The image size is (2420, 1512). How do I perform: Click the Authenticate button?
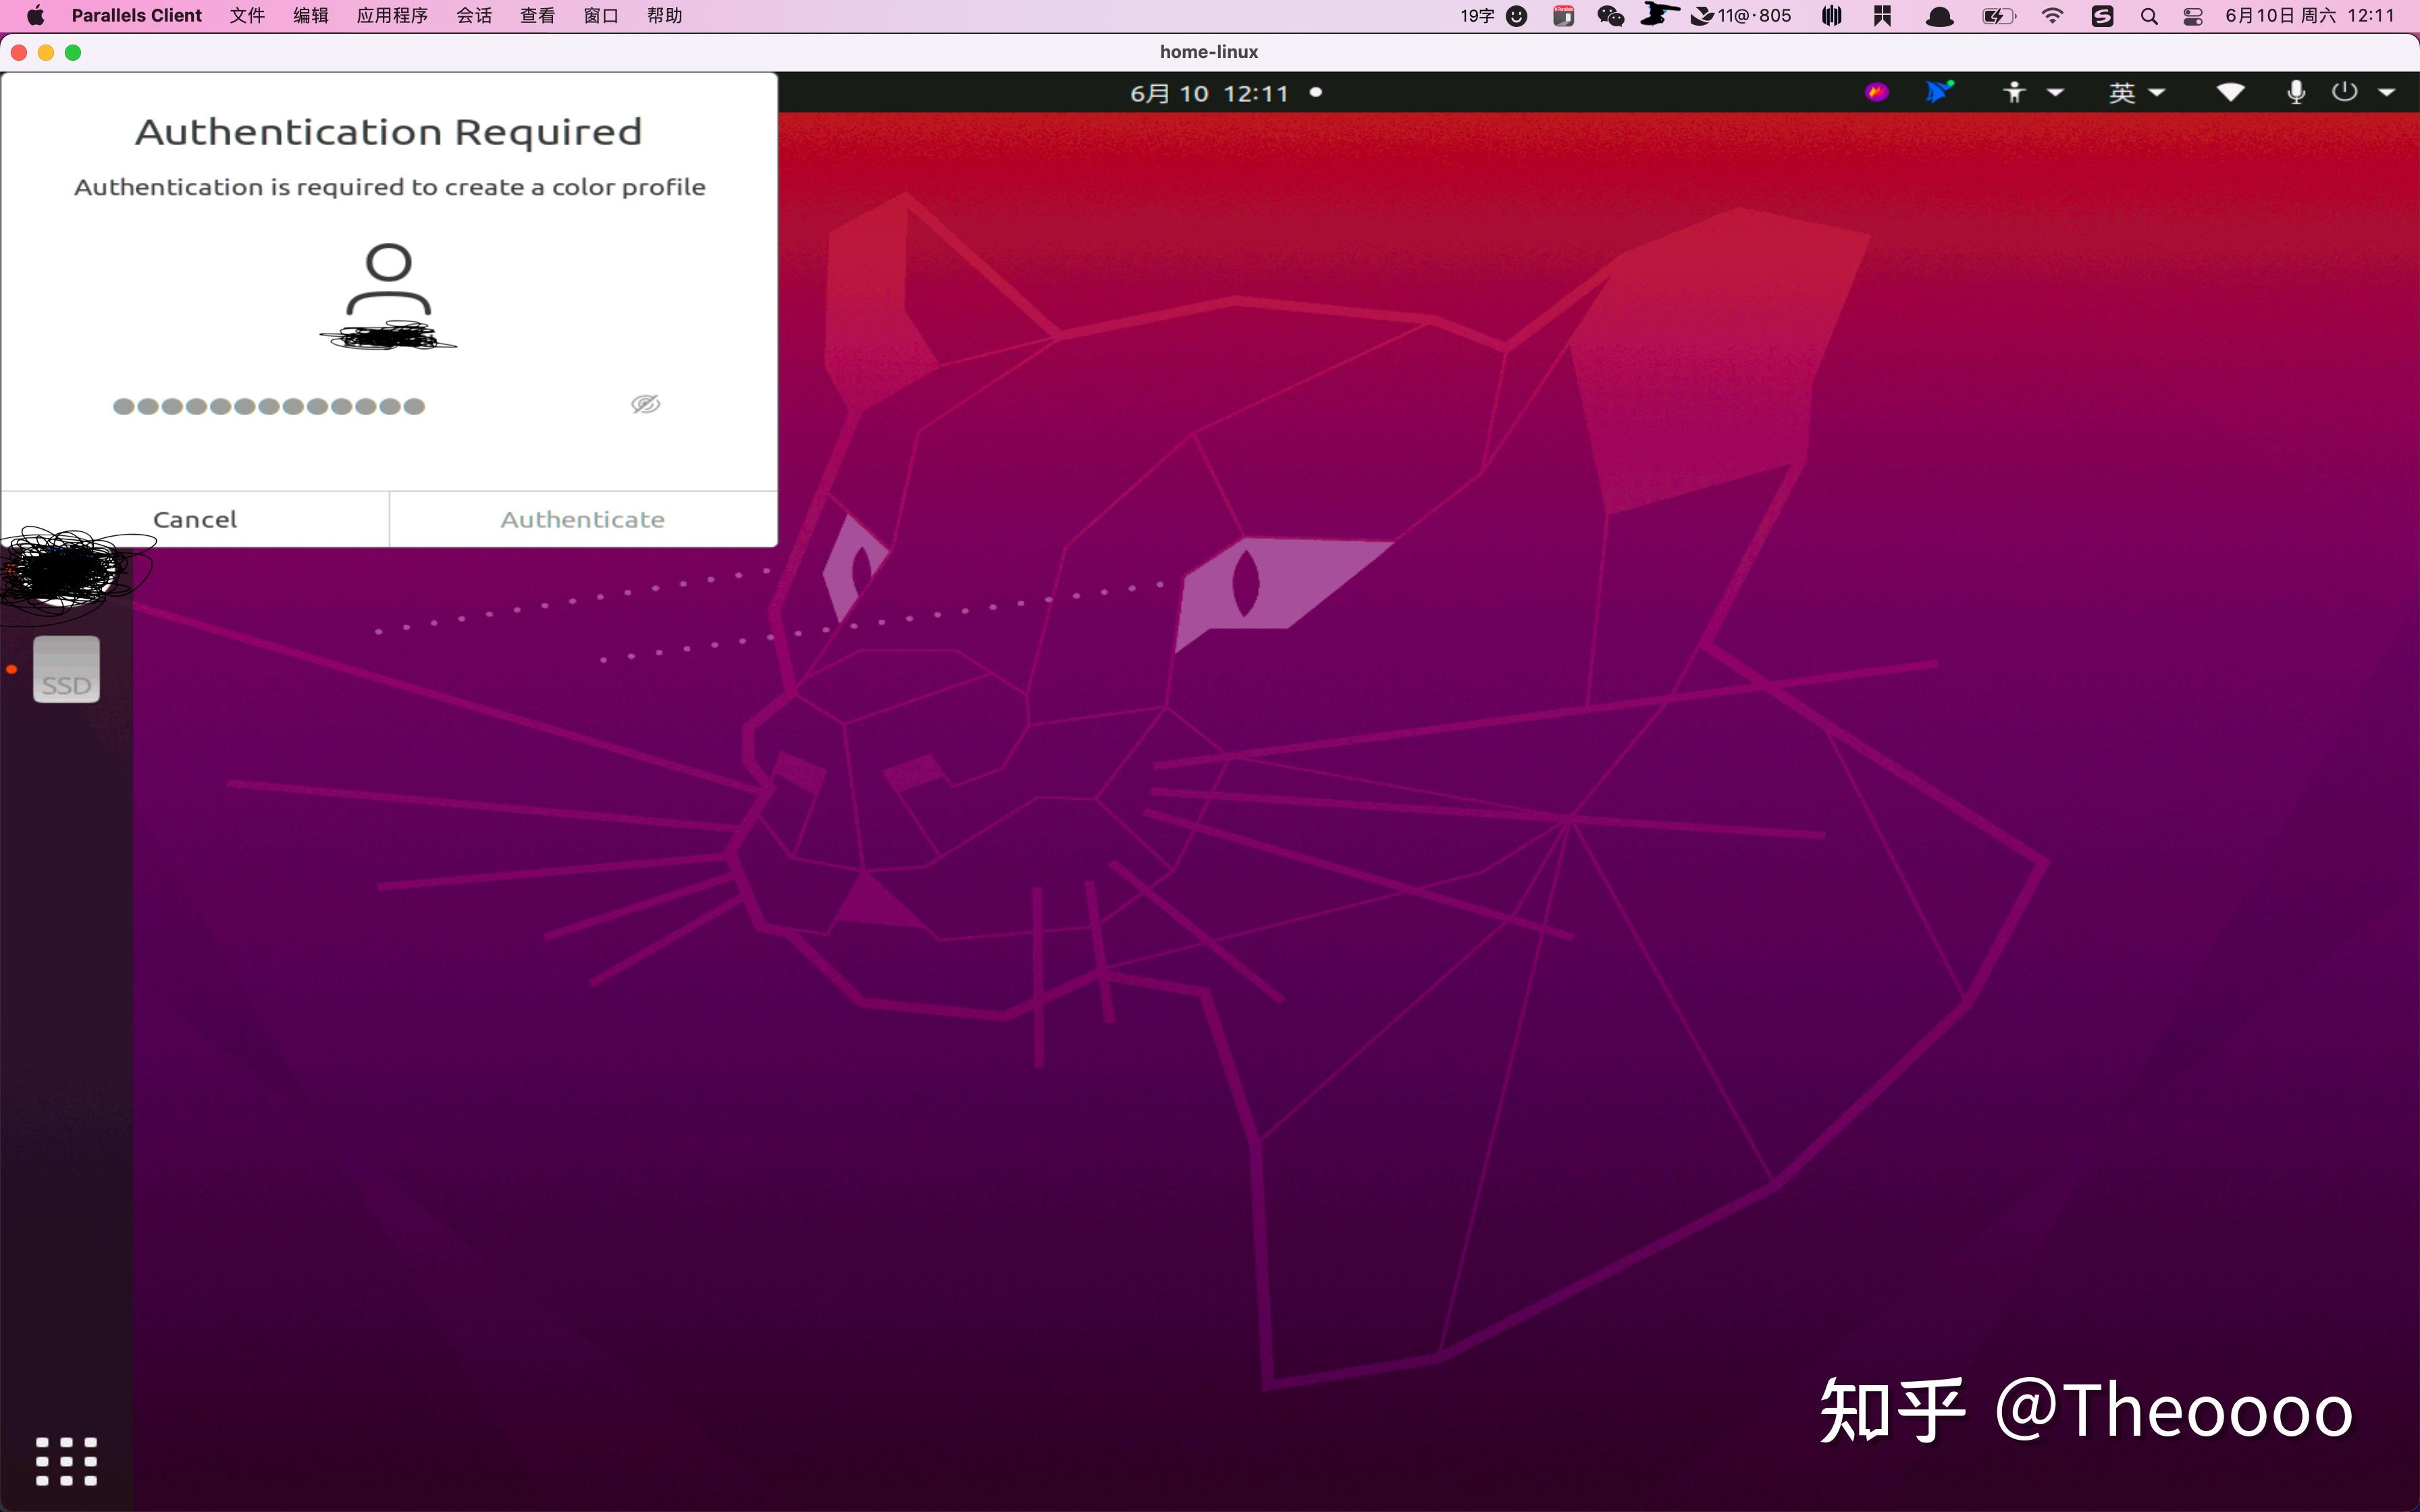point(583,519)
